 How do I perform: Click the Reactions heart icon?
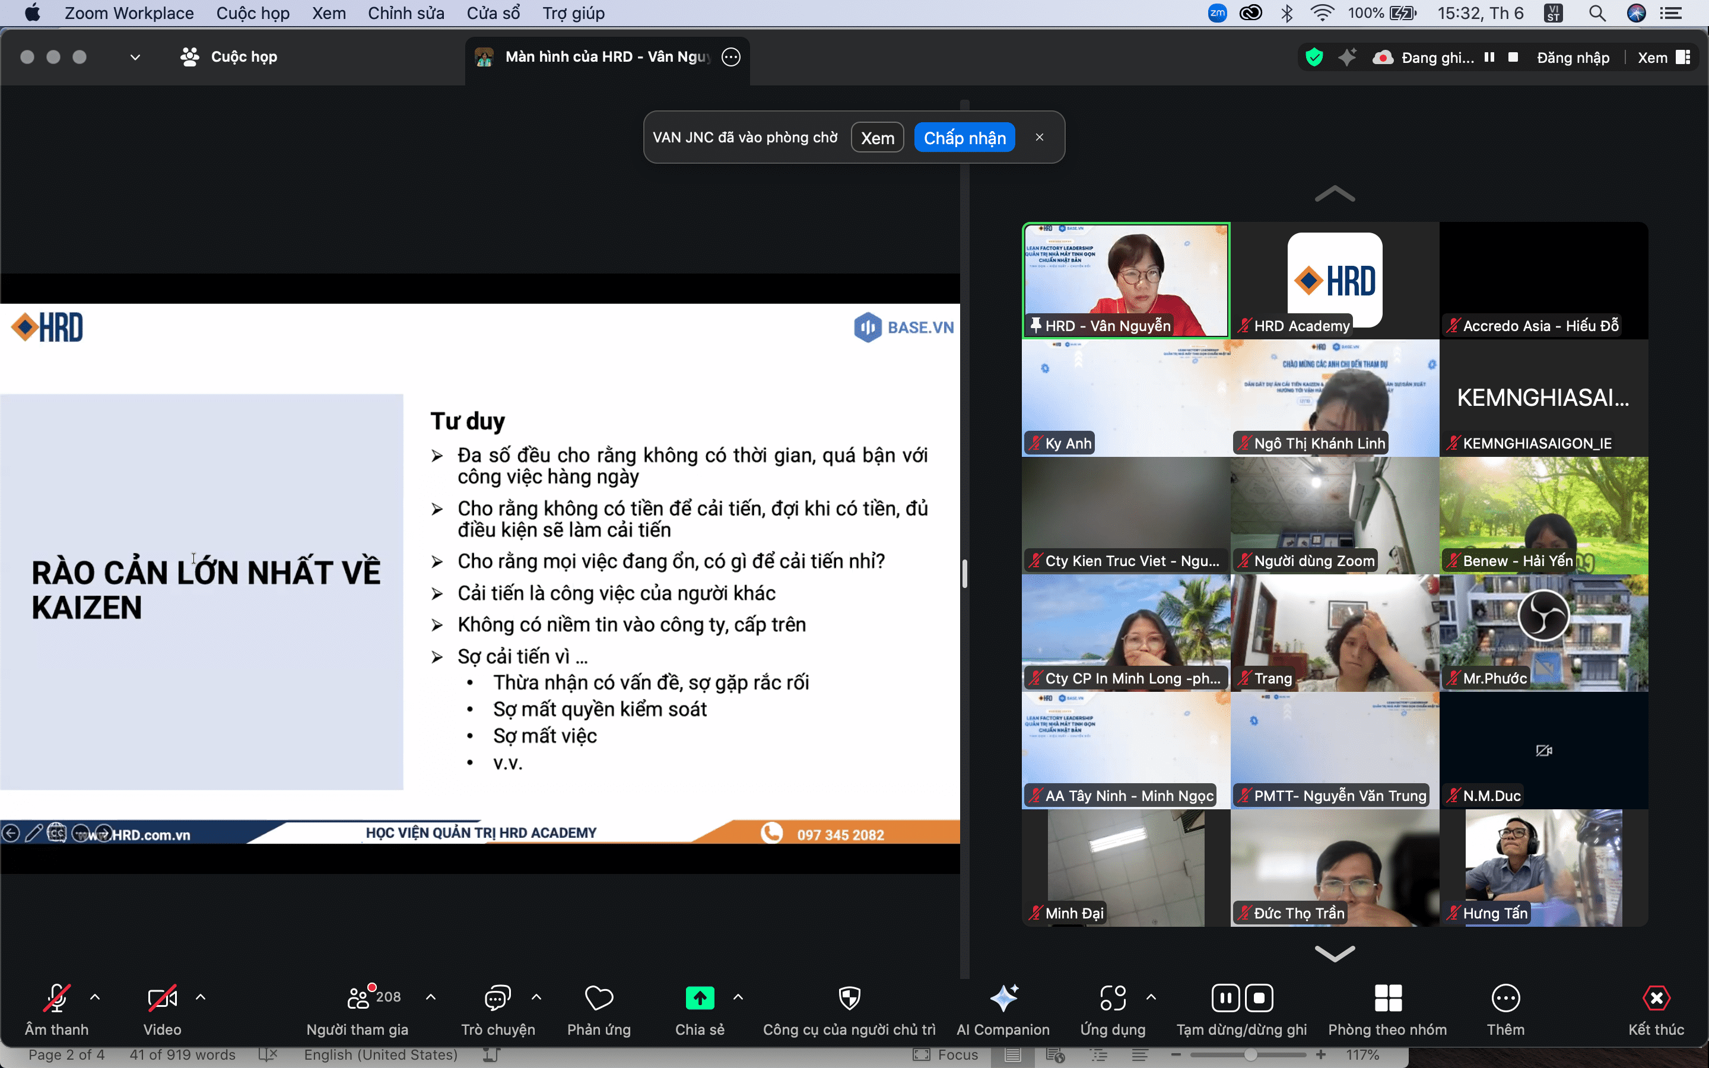pyautogui.click(x=599, y=998)
